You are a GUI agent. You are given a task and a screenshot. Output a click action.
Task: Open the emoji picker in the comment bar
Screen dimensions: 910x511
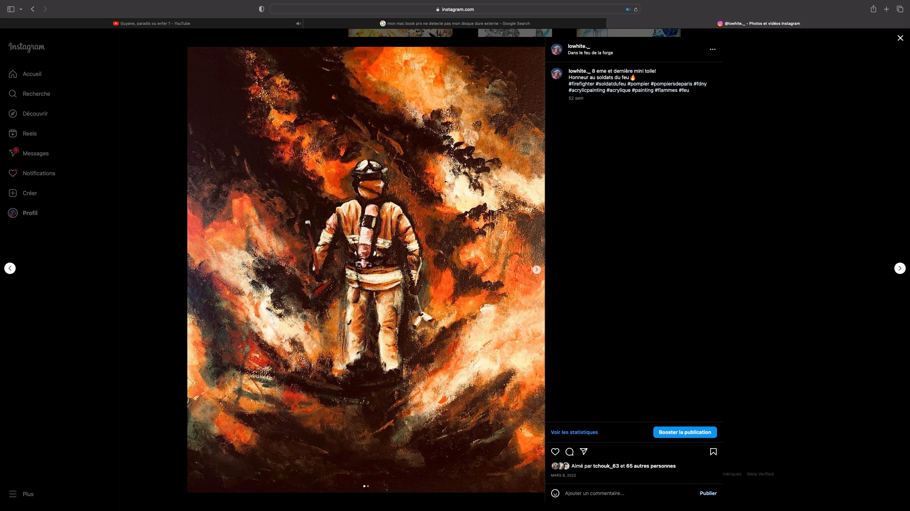pyautogui.click(x=555, y=493)
